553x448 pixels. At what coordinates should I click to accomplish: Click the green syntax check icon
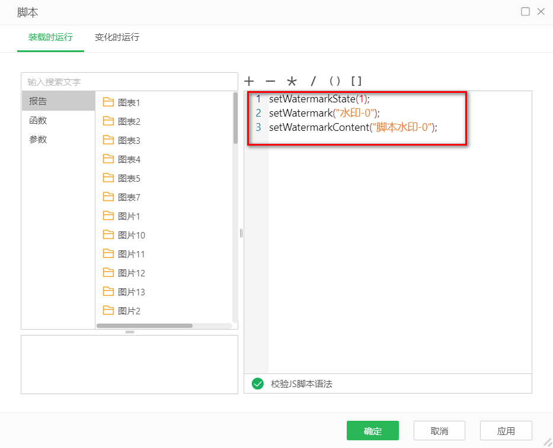point(257,383)
